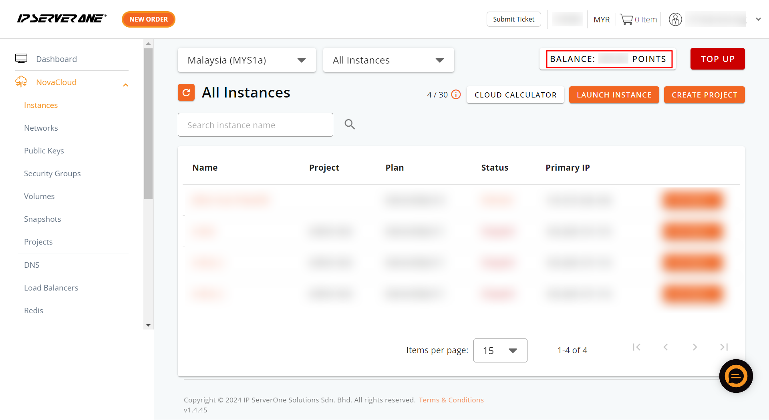
Task: Open Load Balancers in the sidebar
Action: pyautogui.click(x=51, y=288)
